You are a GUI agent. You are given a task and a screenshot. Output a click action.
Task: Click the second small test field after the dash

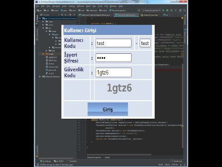tap(145, 43)
